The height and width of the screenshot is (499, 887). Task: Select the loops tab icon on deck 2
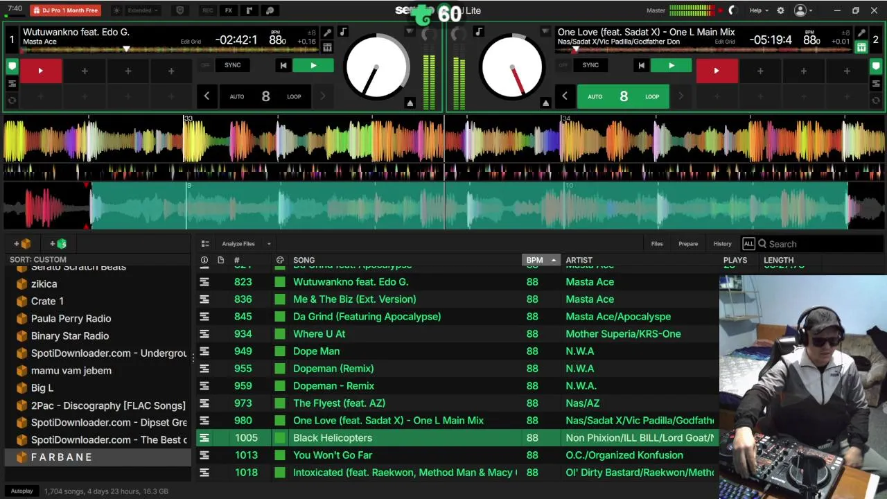(x=877, y=100)
